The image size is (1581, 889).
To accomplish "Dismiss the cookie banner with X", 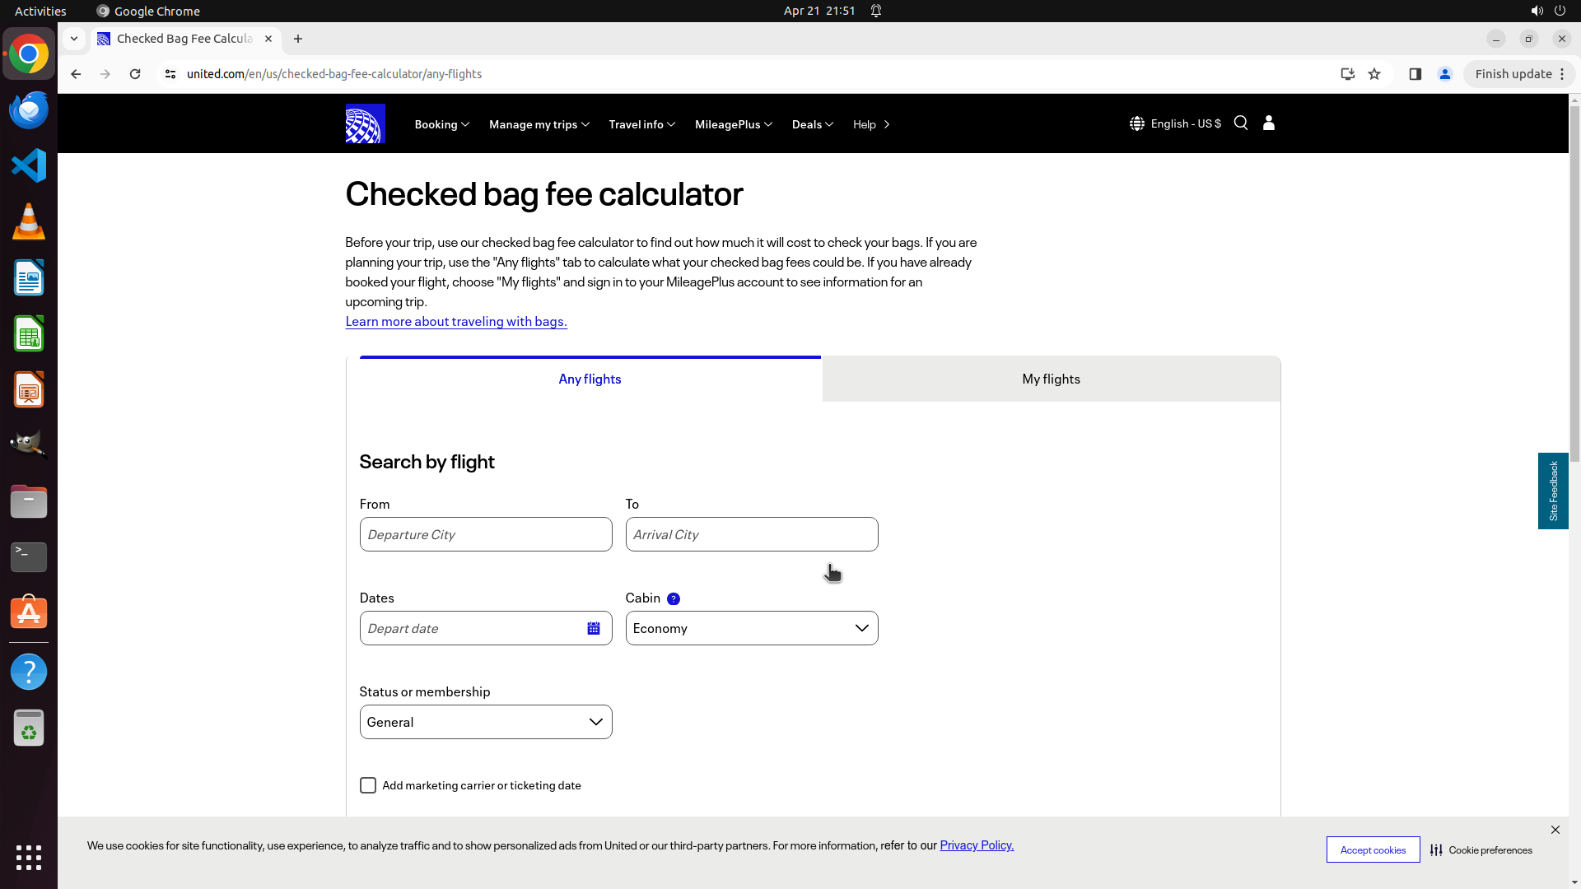I will click(x=1555, y=829).
